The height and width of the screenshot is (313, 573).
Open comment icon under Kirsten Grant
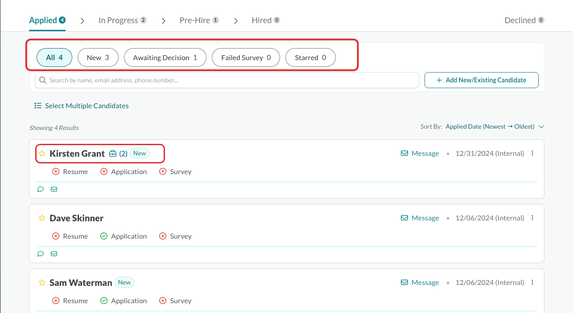[x=41, y=189]
